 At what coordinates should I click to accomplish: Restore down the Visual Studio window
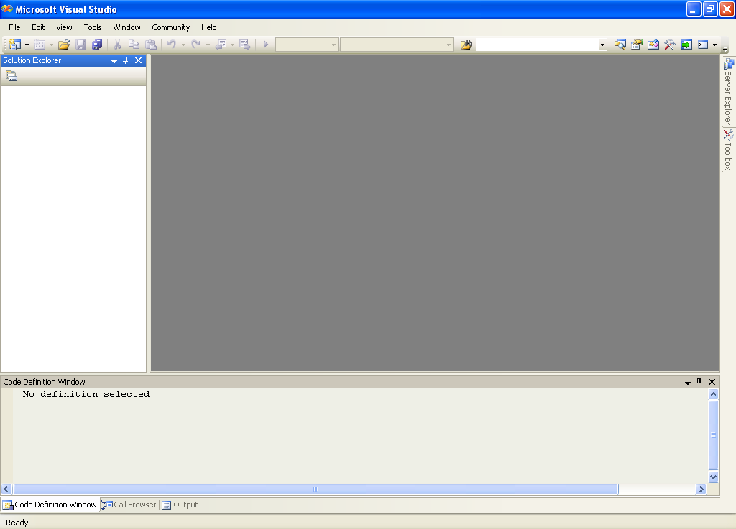709,9
